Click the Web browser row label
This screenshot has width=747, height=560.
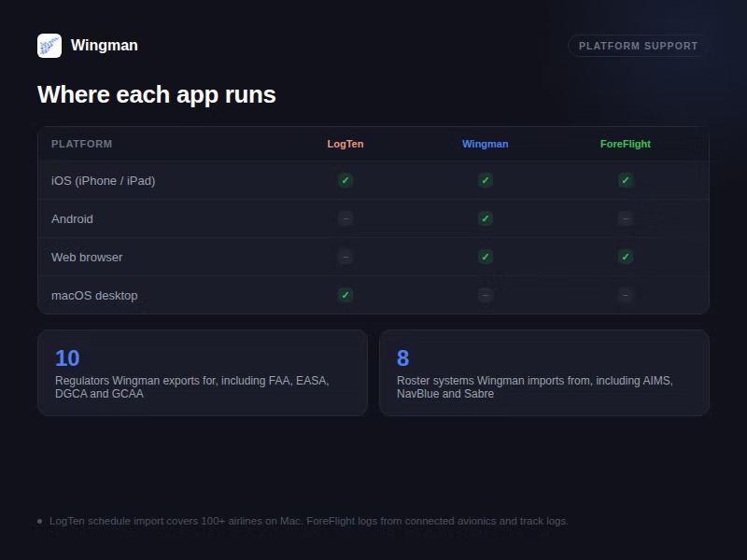pyautogui.click(x=87, y=258)
